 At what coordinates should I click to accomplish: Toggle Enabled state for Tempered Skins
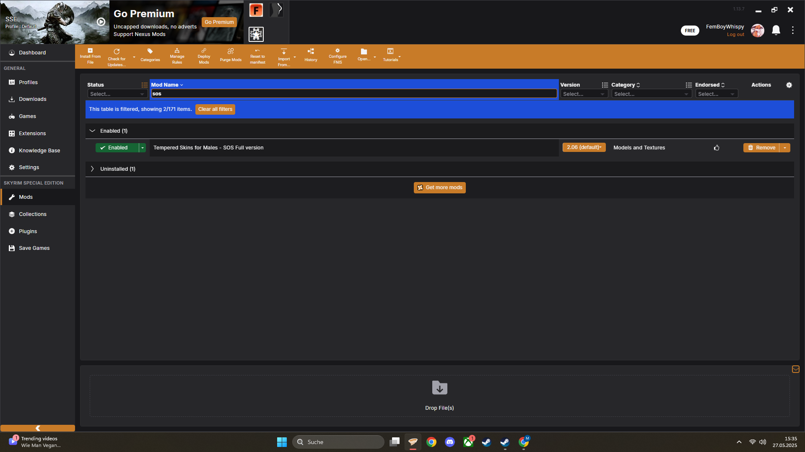coord(117,148)
